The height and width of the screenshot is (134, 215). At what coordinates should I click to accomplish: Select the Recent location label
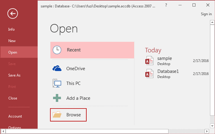tap(74, 50)
